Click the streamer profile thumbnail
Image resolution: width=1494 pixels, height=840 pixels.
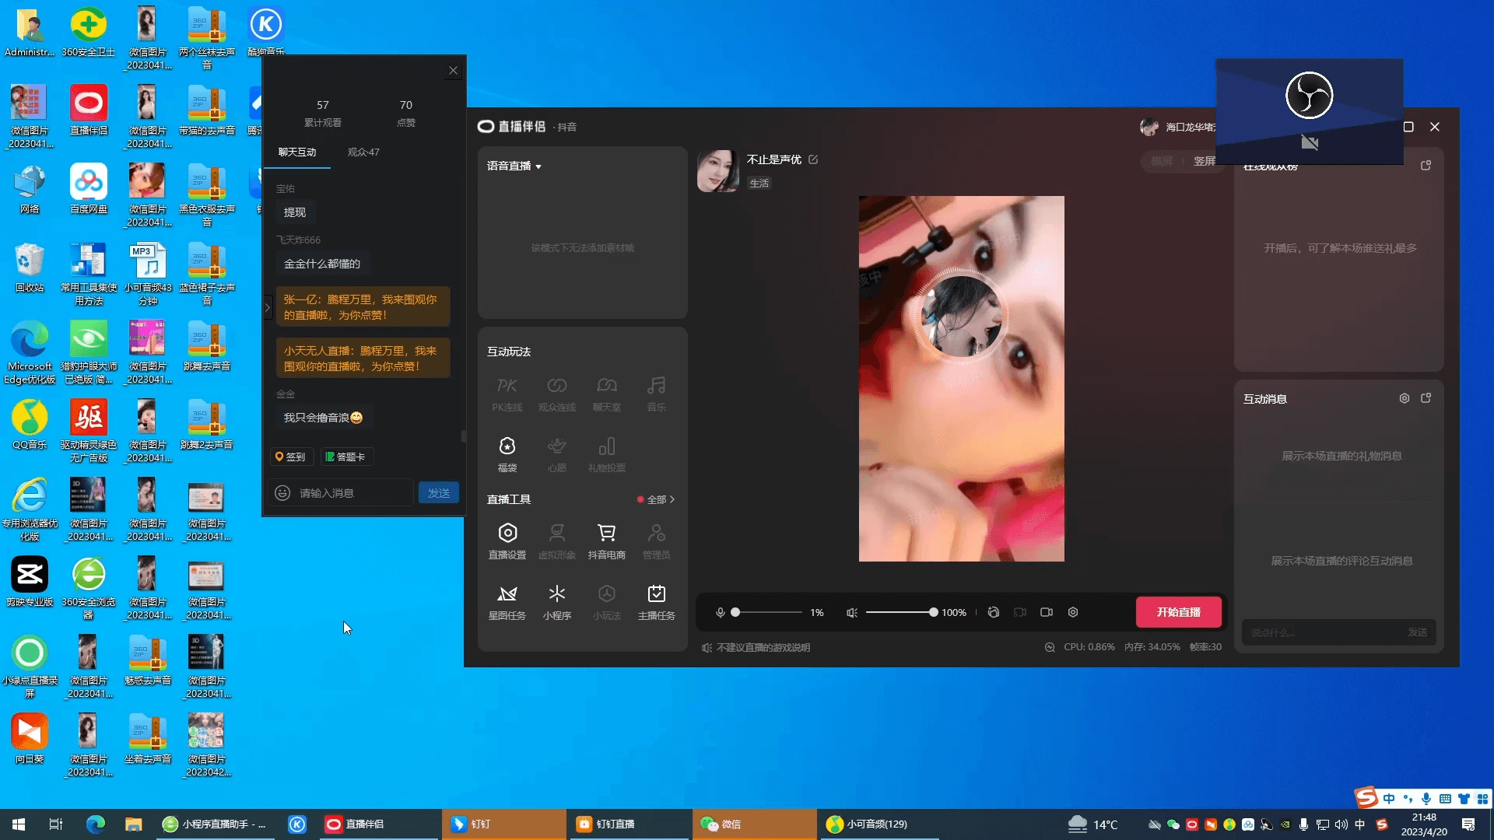717,171
